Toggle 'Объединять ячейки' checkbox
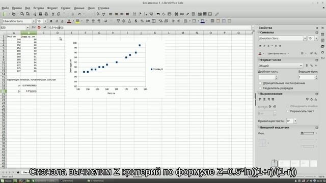 (x=288, y=106)
